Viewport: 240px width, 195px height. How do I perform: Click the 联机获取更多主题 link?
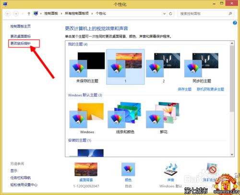(x=210, y=89)
